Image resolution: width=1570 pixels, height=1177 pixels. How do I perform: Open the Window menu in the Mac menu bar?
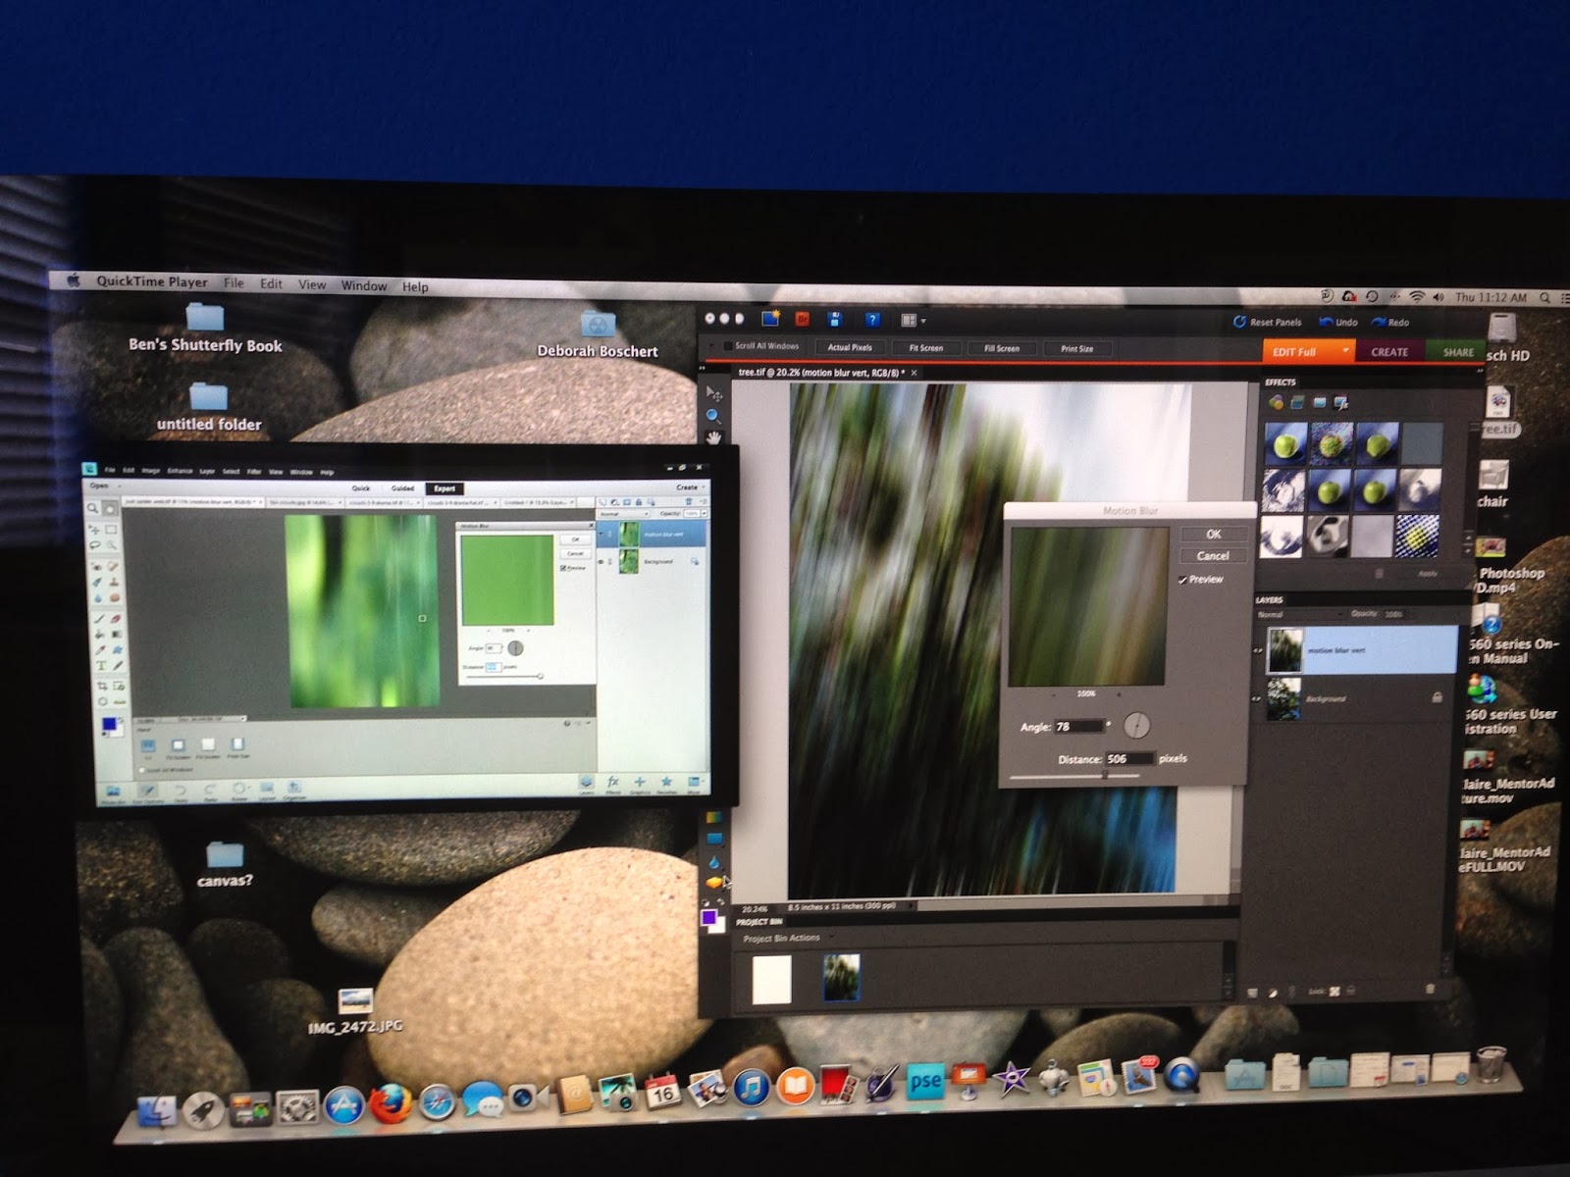point(364,285)
